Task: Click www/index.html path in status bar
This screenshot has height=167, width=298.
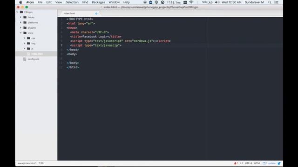Action: [27, 163]
